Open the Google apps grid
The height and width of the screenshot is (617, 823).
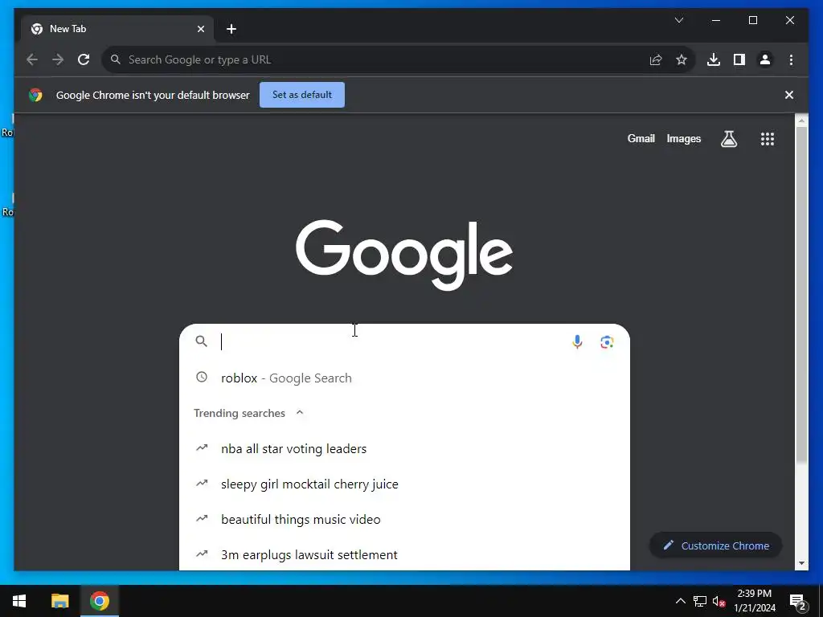click(x=768, y=138)
